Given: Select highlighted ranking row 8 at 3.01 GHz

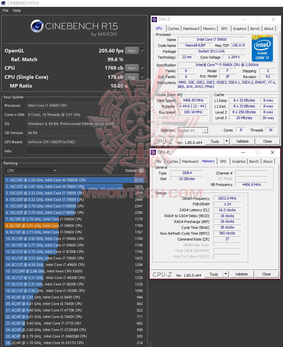Looking at the screenshot, I should [74, 226].
